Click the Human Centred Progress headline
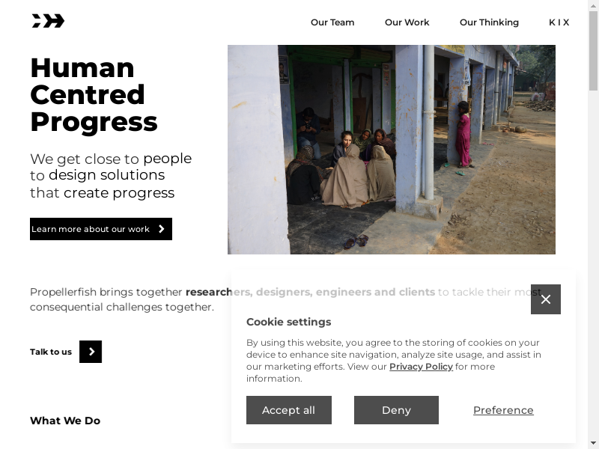This screenshot has width=599, height=449. click(94, 94)
